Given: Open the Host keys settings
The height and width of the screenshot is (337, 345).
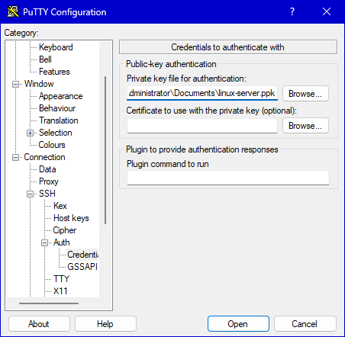Looking at the screenshot, I should point(71,218).
